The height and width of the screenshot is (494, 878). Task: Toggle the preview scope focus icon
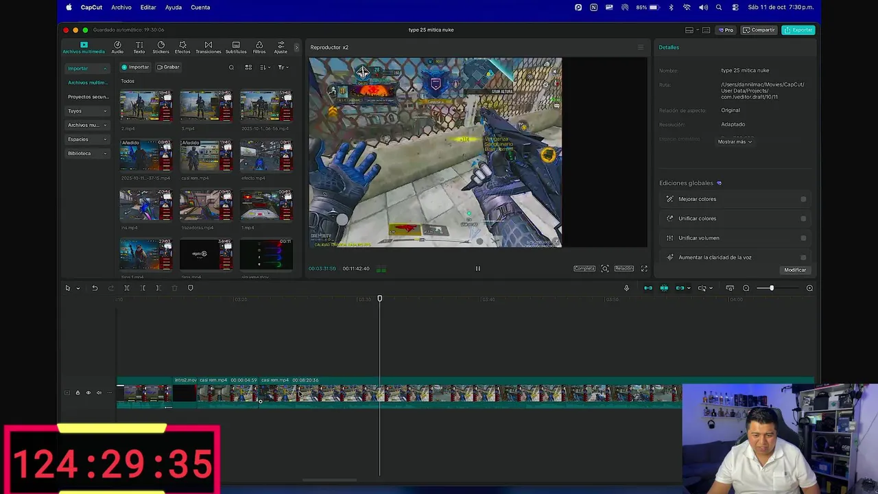point(605,268)
